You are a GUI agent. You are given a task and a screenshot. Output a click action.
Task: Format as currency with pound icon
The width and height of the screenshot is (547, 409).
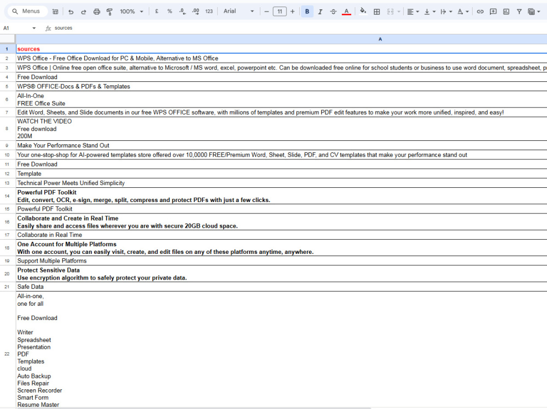pos(156,11)
